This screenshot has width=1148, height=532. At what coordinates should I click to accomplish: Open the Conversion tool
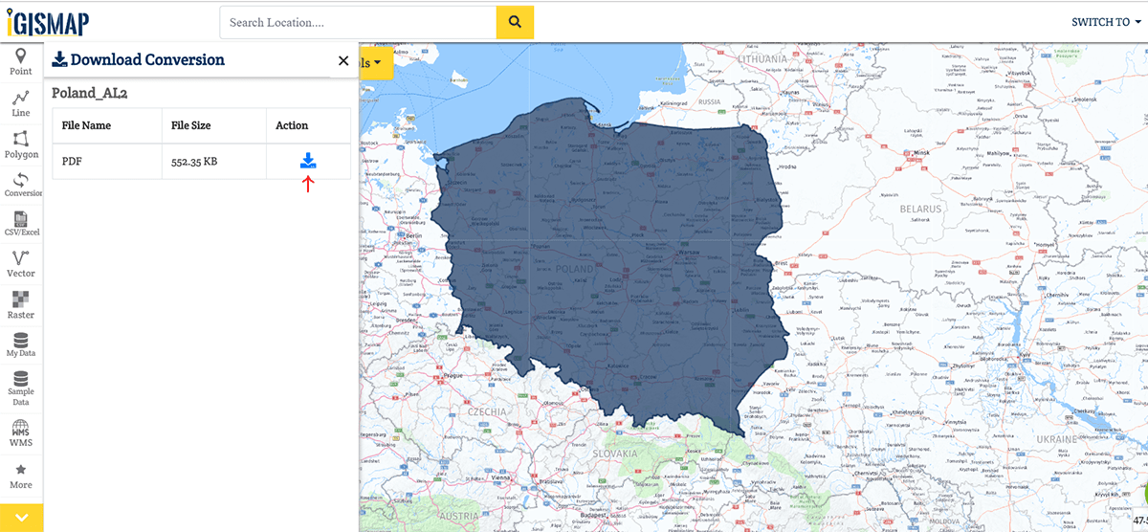(21, 185)
